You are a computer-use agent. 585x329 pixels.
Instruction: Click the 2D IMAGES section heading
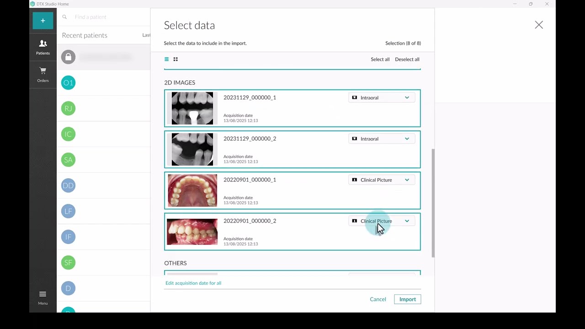coord(180,83)
